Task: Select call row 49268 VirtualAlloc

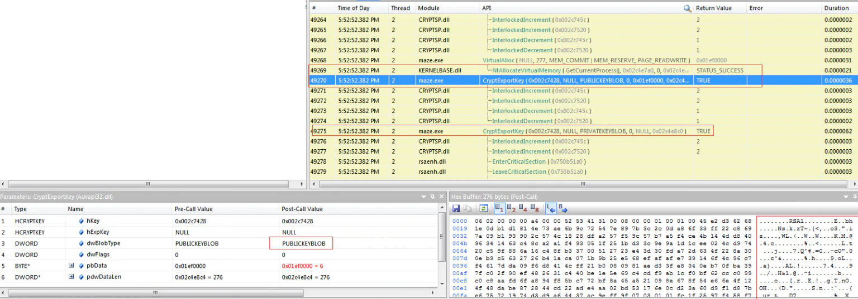Action: 583,60
